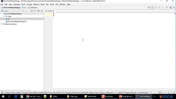Screen dimensions: 176x99
Task: Click TestFor.kt breadcrumb in navigation bar
Action: (x=33, y=8)
